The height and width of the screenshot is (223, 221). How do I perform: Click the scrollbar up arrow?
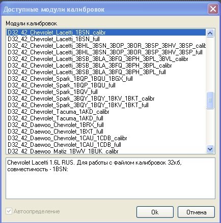click(210, 33)
